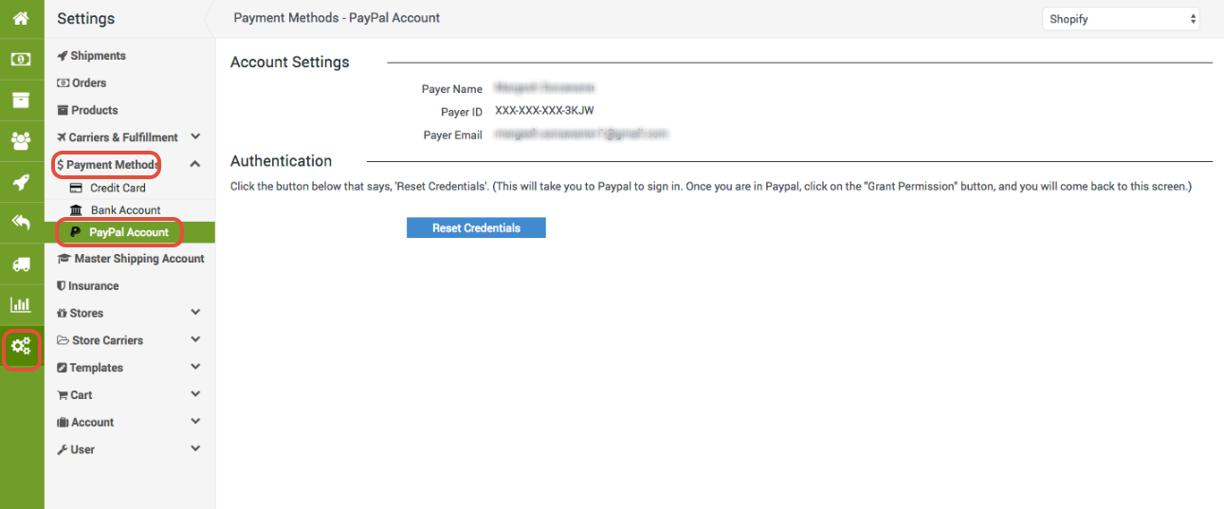The image size is (1224, 509).
Task: Click the Account menu label
Action: pos(93,423)
